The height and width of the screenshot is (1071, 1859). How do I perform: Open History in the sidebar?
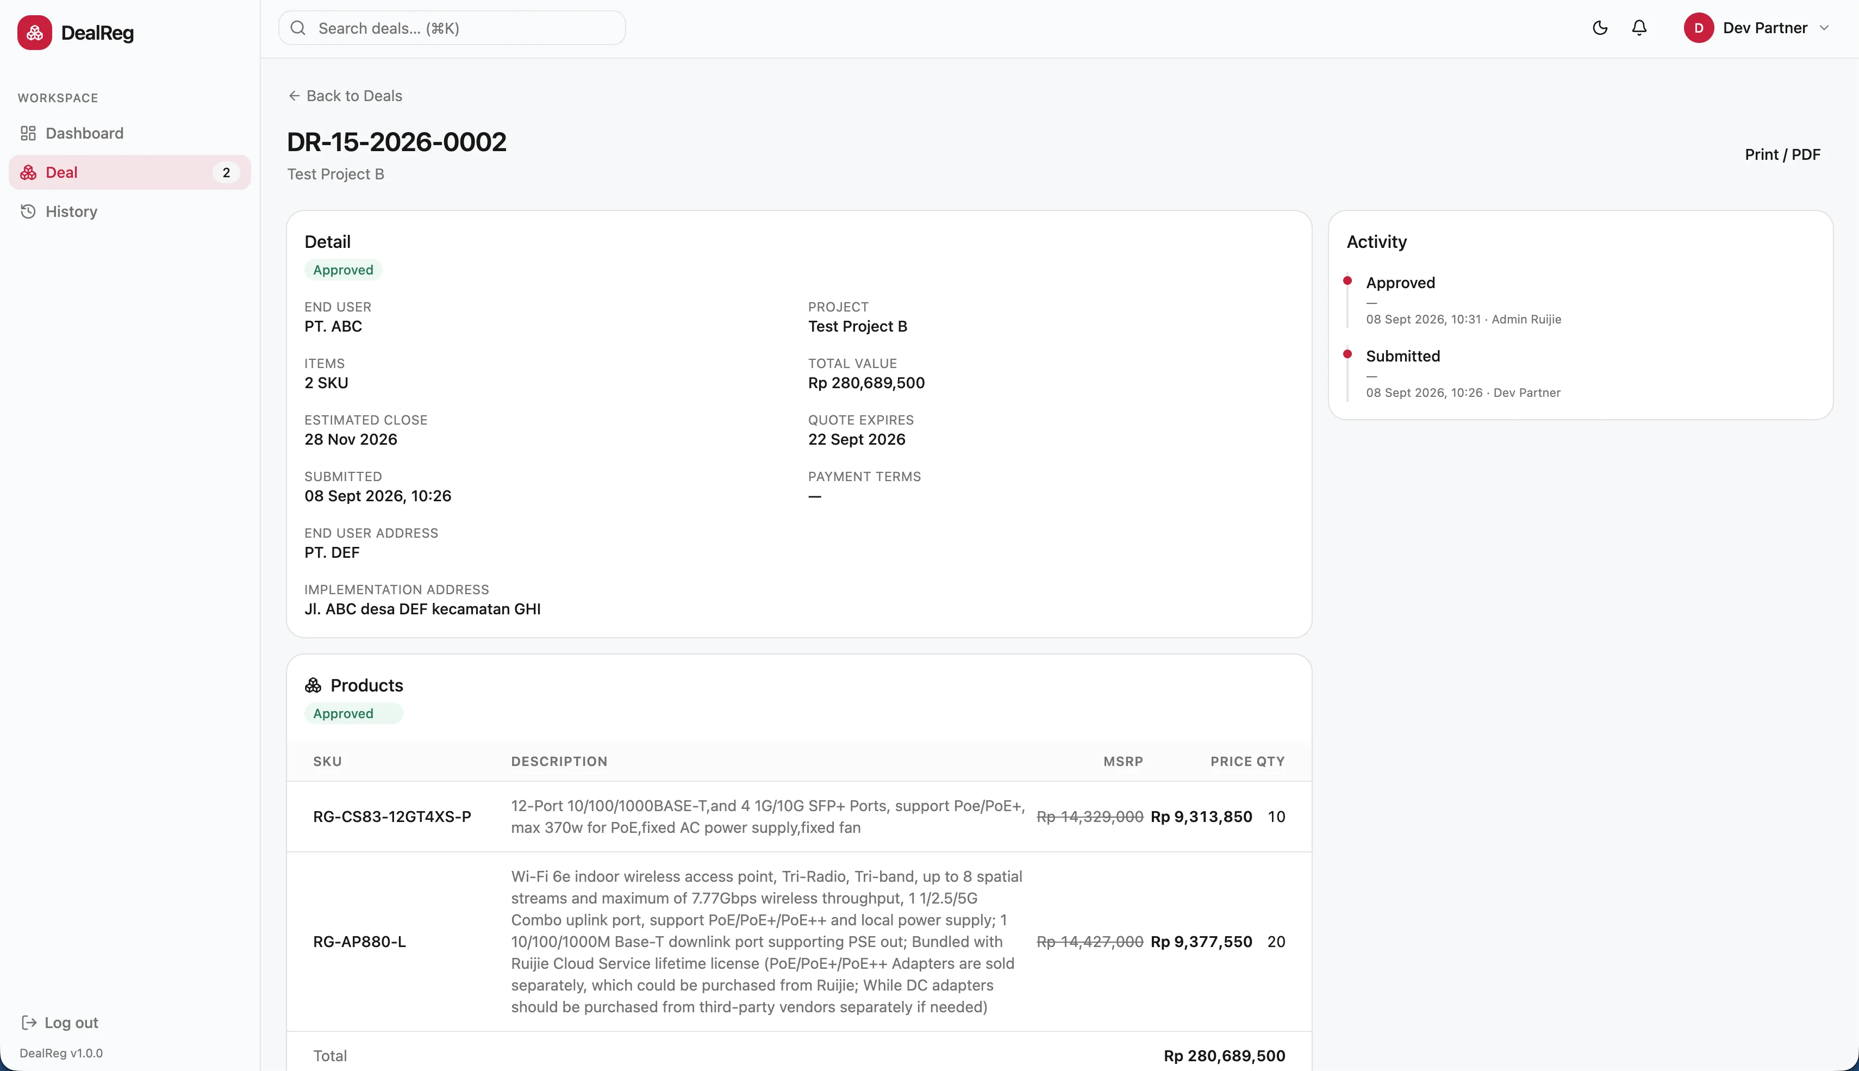click(x=130, y=212)
